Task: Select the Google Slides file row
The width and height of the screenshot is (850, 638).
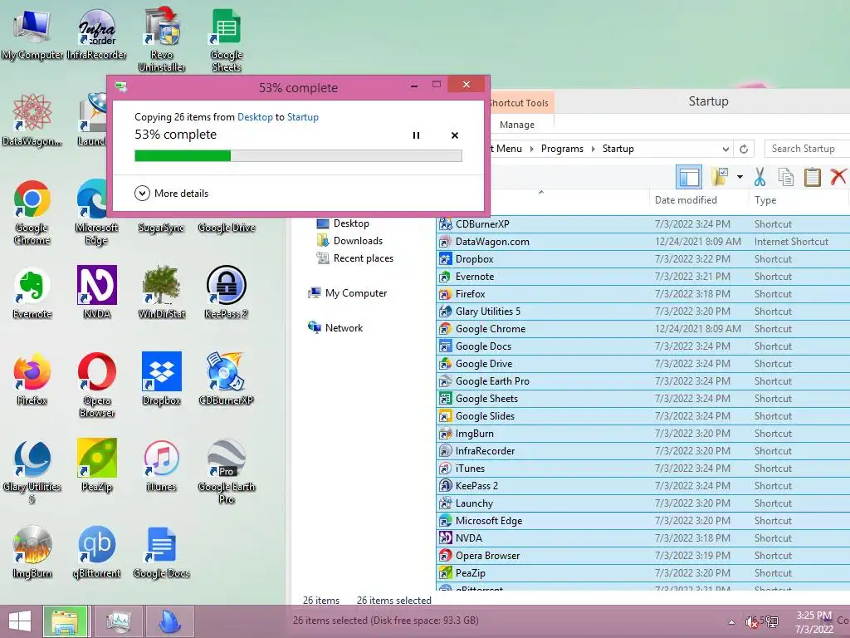Action: [x=643, y=416]
